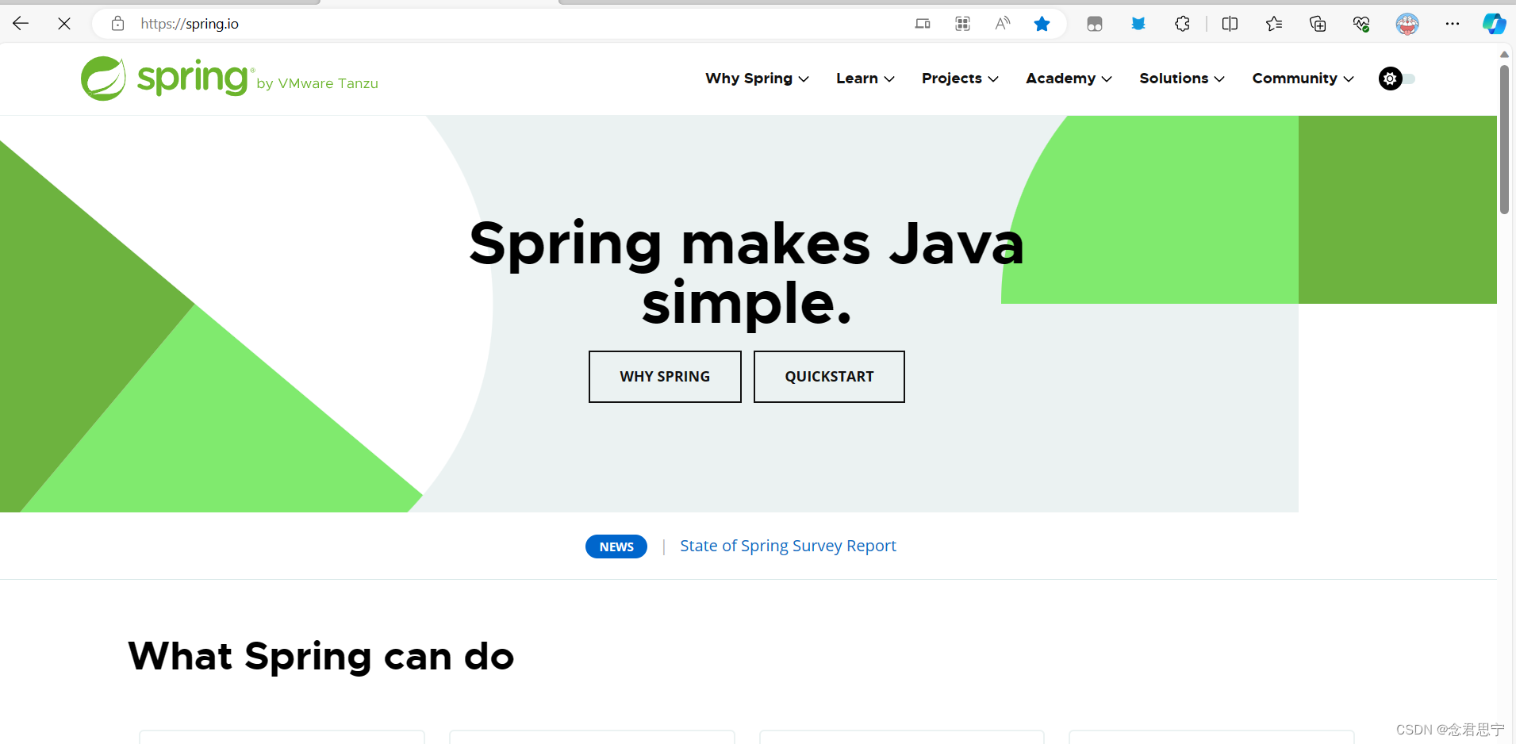Click the site security lock icon
The height and width of the screenshot is (744, 1516).
117,23
